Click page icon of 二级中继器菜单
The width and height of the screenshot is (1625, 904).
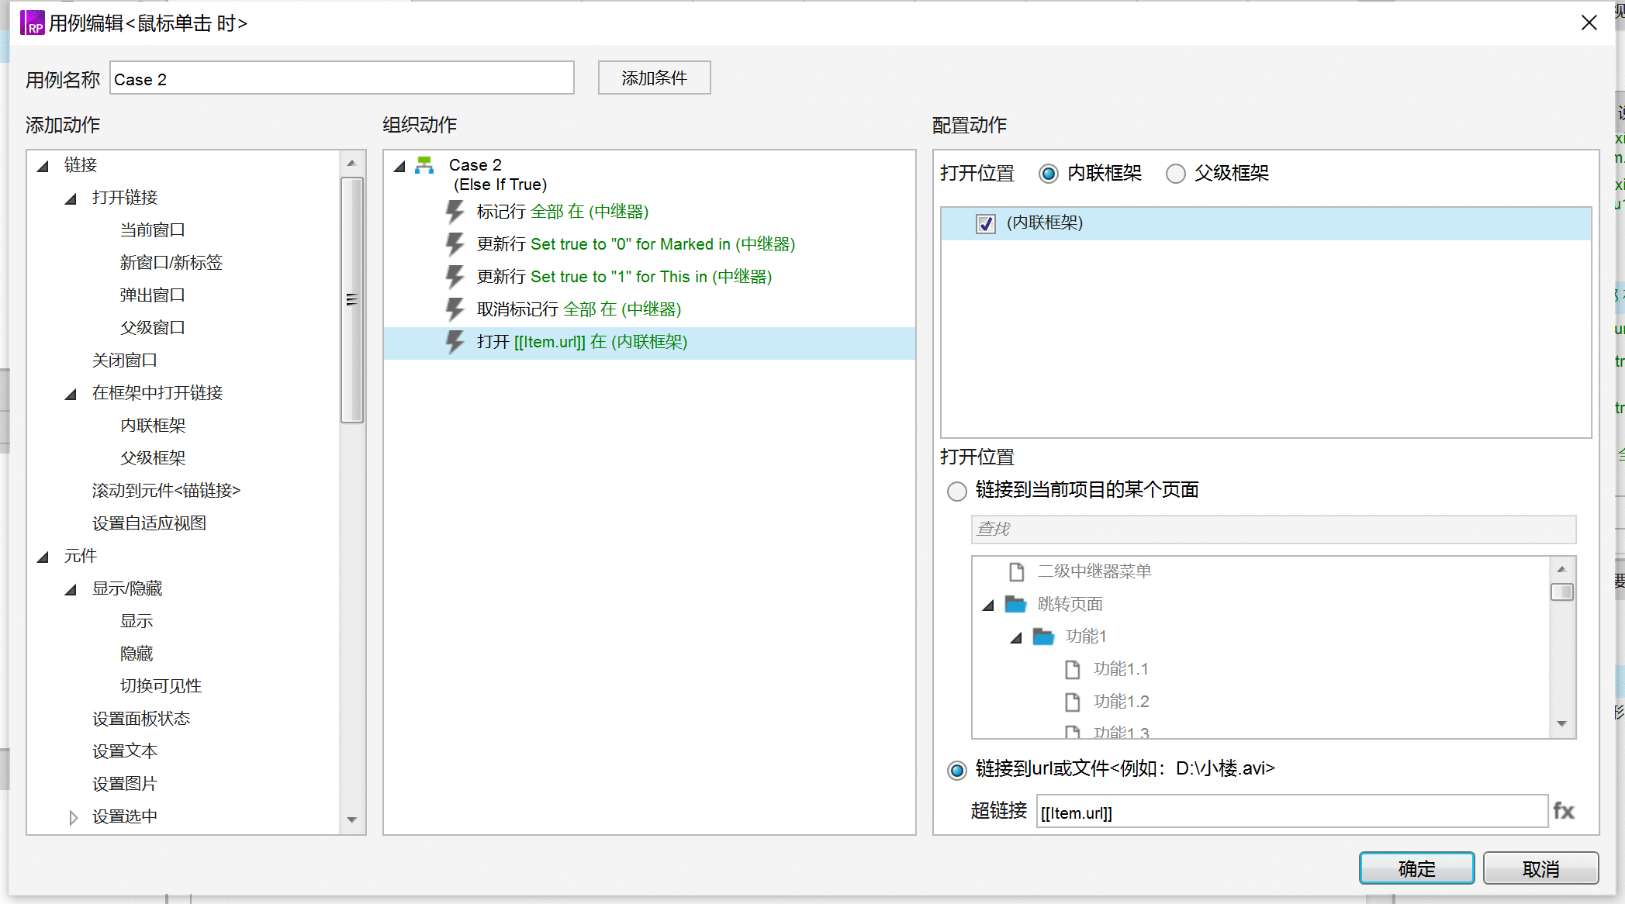[x=1017, y=571]
